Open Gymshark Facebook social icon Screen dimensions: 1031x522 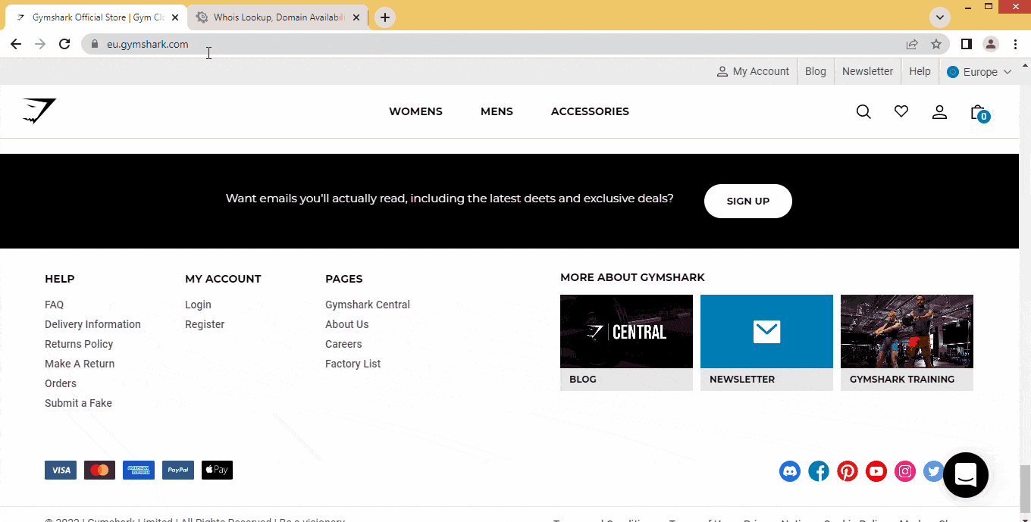tap(819, 471)
